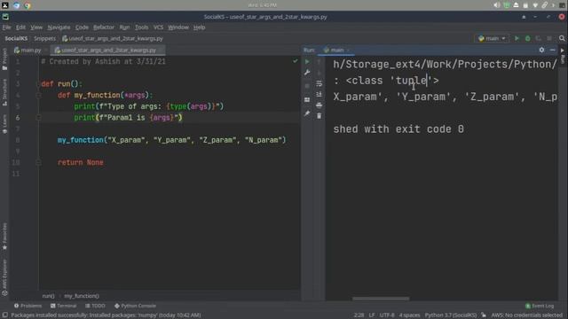
Task: Open Learn tool window on left stripe
Action: 4,124
